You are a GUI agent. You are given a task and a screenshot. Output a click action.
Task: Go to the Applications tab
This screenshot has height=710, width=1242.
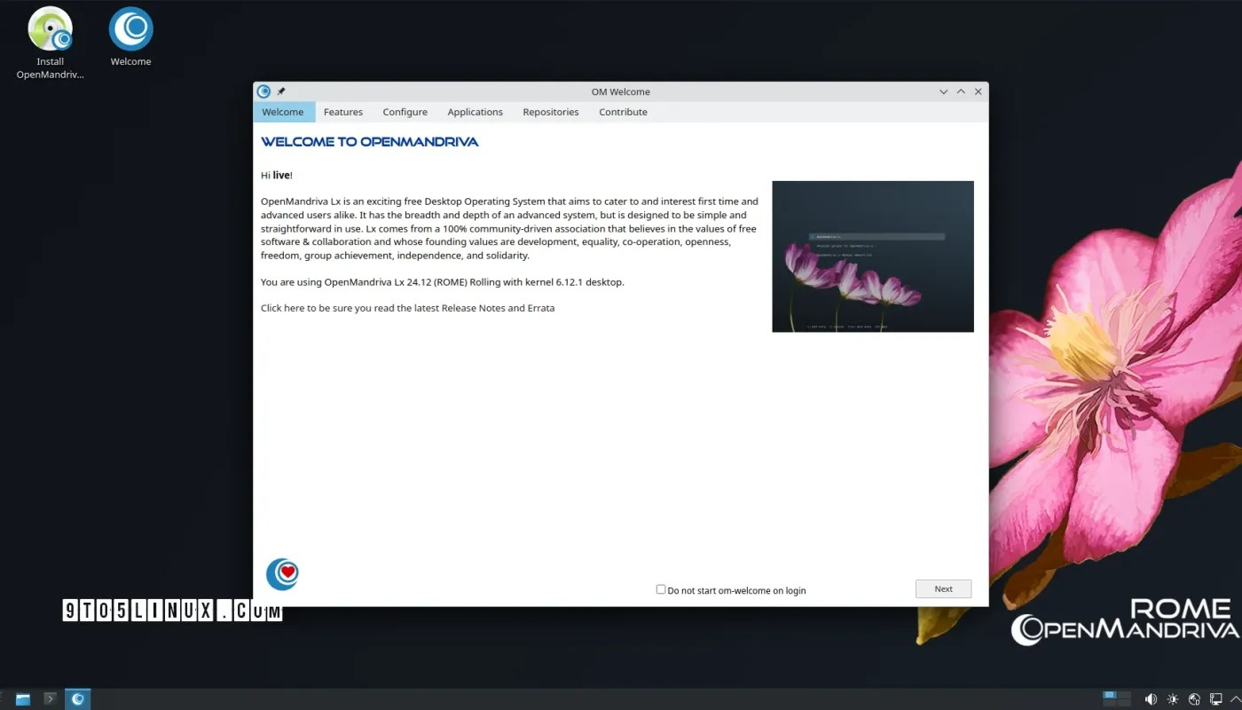point(476,112)
